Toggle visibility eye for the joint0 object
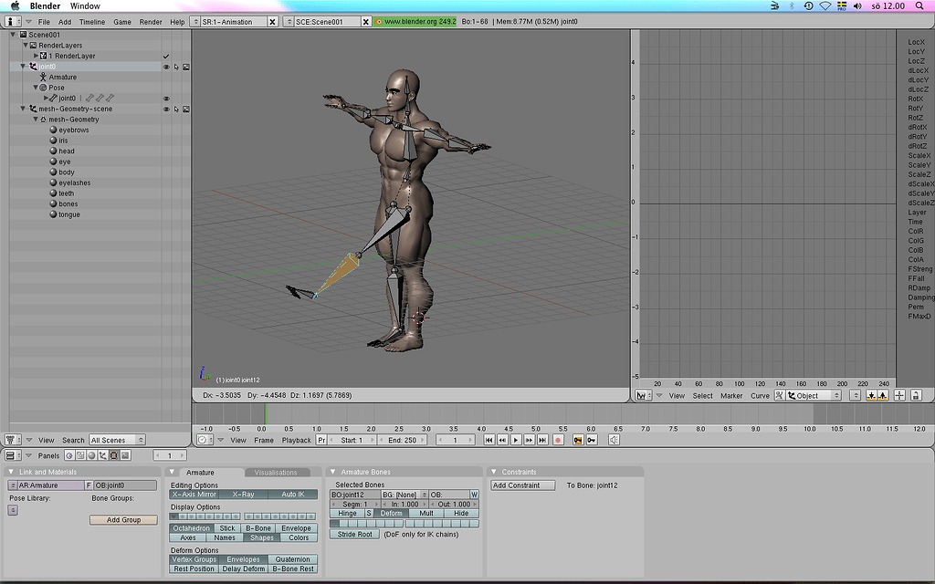Image resolution: width=935 pixels, height=584 pixels. click(x=166, y=67)
